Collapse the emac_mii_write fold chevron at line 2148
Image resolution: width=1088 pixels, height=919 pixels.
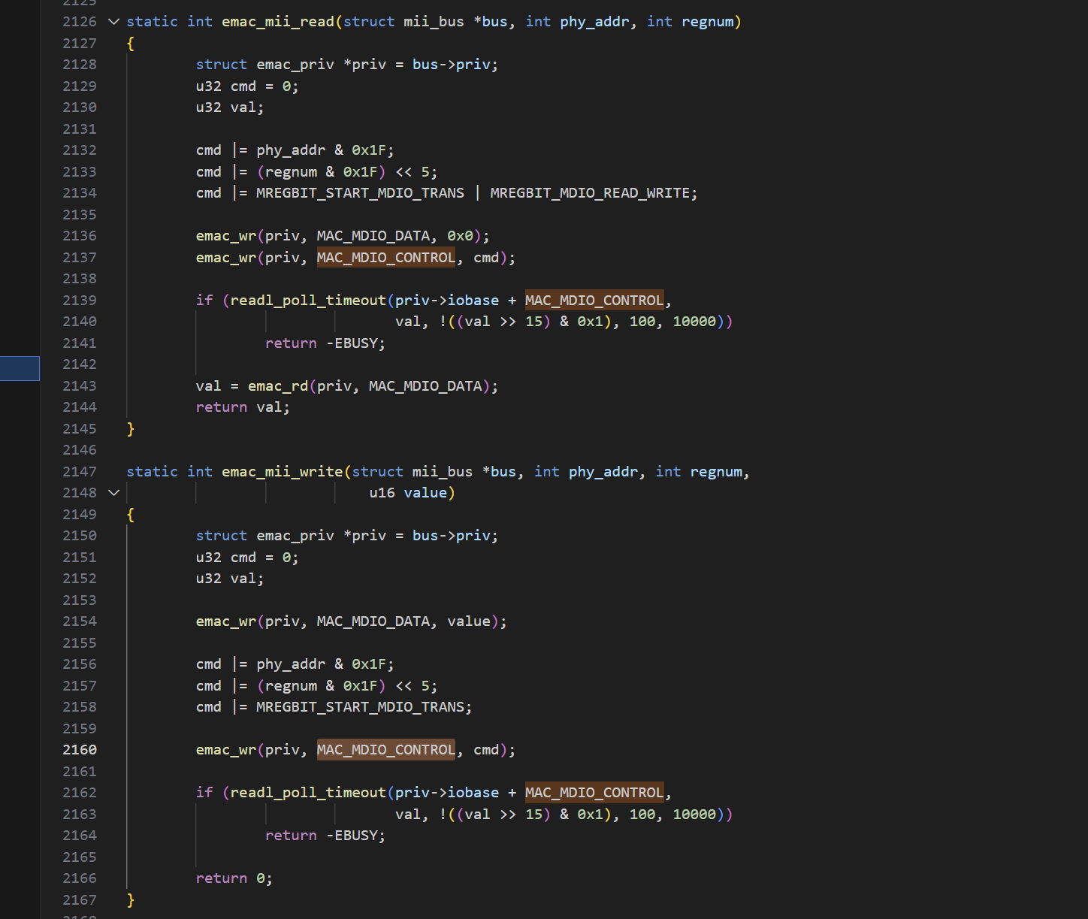point(114,493)
